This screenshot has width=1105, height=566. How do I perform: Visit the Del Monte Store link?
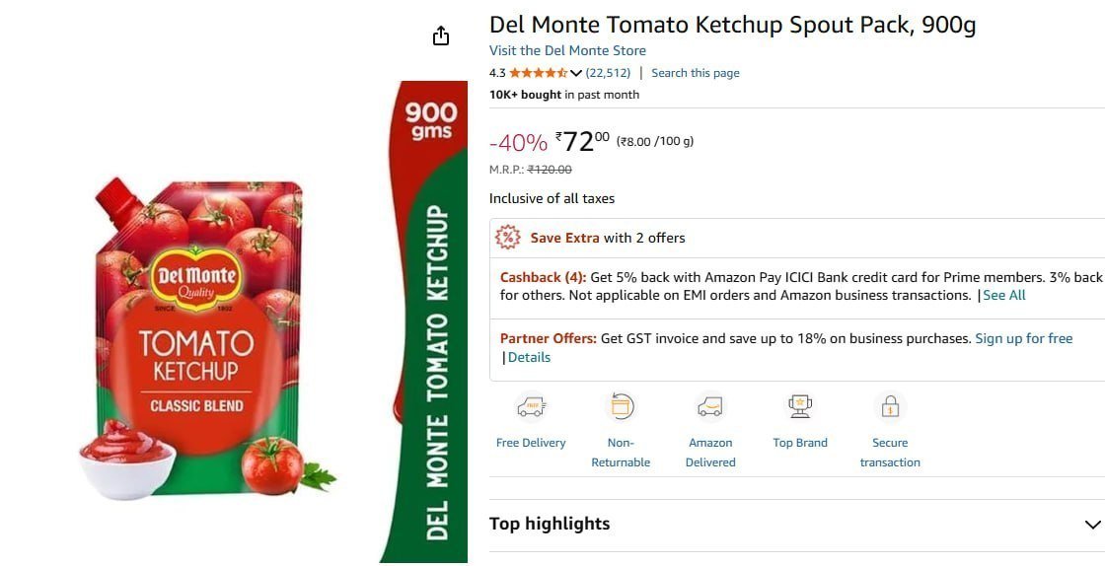tap(567, 50)
